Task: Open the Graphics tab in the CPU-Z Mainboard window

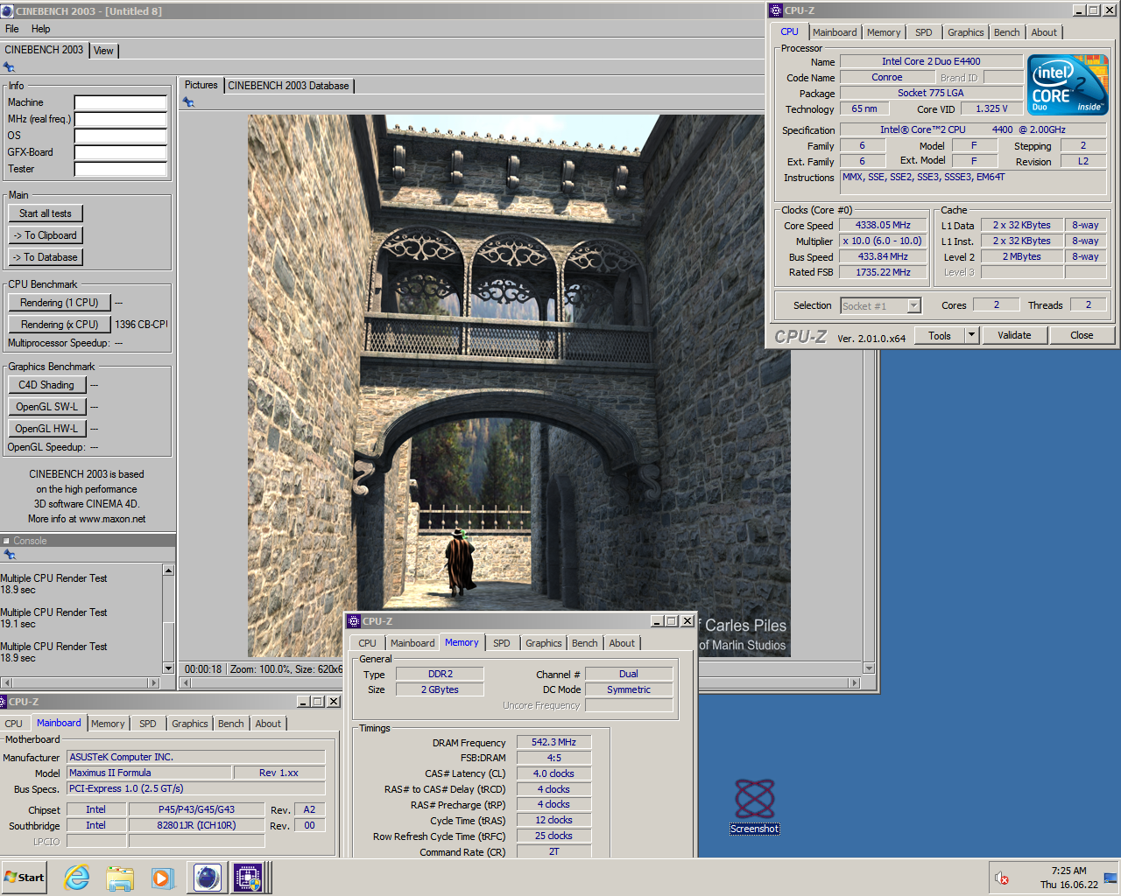Action: [190, 724]
